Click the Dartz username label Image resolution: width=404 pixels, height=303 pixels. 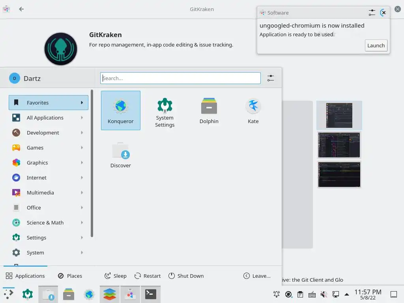click(x=32, y=79)
